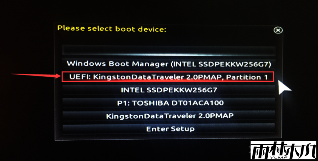Select Windows Boot Manager INTEL SSD entry
318x161 pixels.
tap(169, 64)
